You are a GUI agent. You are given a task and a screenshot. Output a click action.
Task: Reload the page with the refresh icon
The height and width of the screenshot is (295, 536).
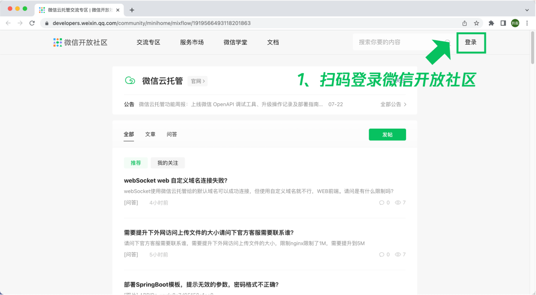(x=32, y=23)
